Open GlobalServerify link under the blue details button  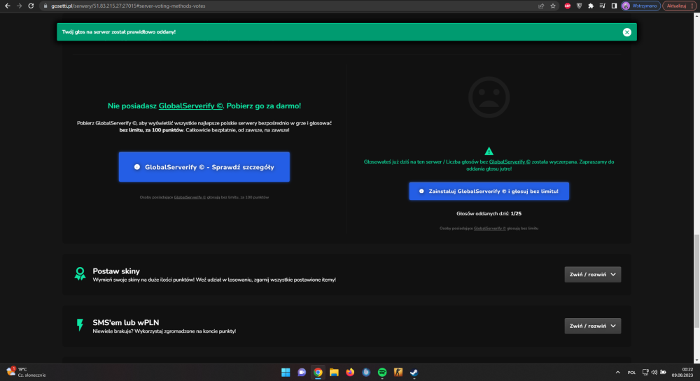[x=190, y=197]
